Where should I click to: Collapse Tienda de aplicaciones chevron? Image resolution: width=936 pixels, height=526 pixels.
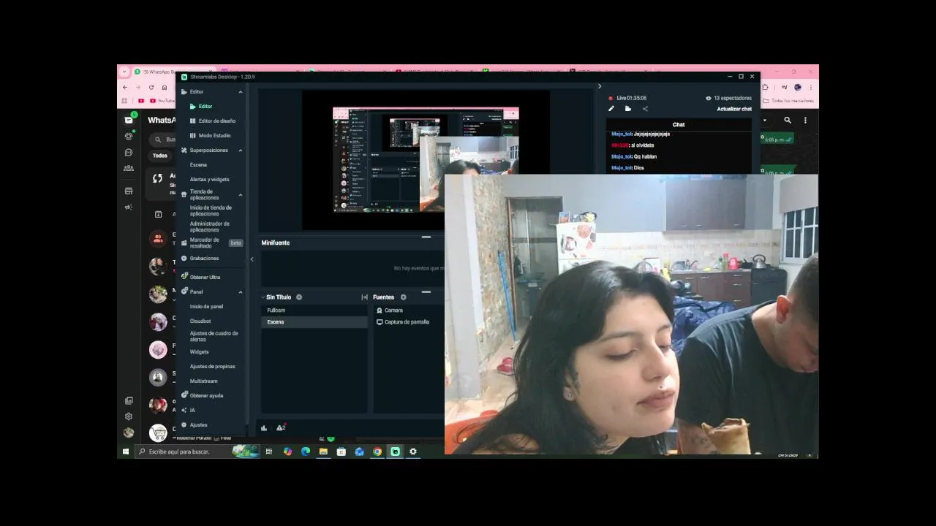tap(241, 195)
